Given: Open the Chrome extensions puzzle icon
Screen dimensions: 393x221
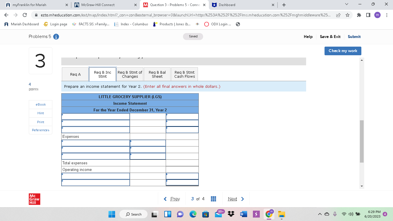Looking at the screenshot, I should pos(359,15).
